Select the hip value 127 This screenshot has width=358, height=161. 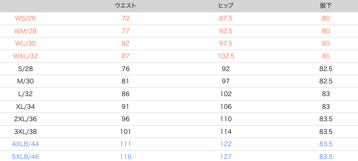(225, 156)
